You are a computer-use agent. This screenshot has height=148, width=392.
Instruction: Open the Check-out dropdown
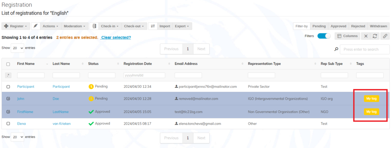[134, 26]
